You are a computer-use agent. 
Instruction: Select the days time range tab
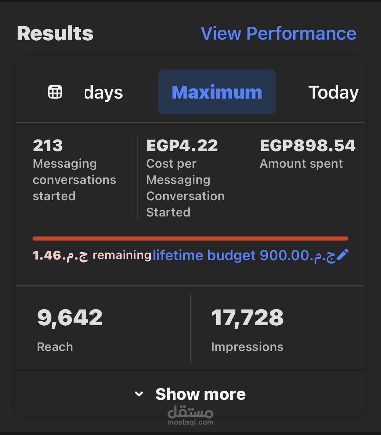pos(104,92)
